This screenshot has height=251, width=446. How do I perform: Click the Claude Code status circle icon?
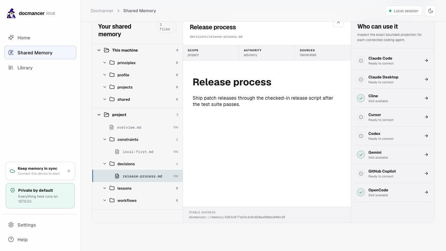[361, 61]
